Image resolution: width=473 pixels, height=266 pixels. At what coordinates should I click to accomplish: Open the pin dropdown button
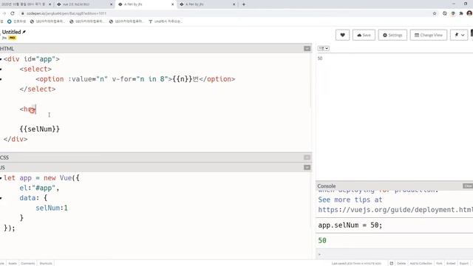tap(459, 35)
